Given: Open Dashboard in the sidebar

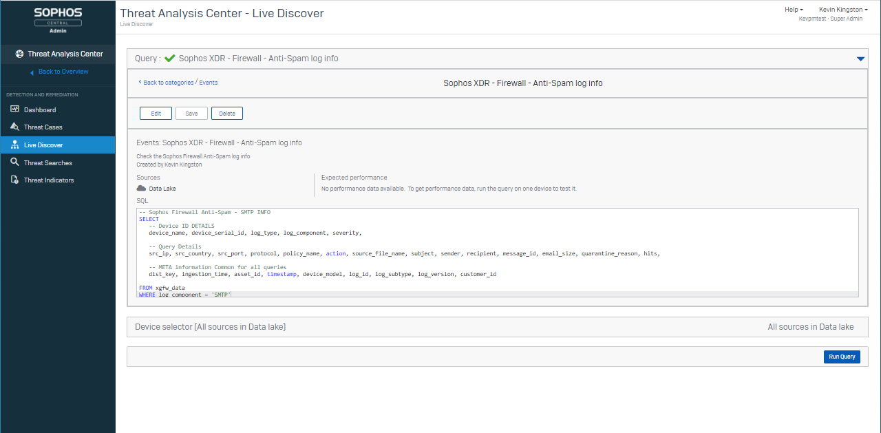Looking at the screenshot, I should coord(58,109).
